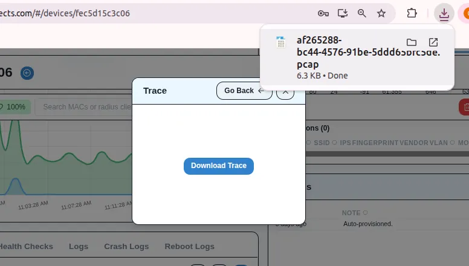The image size is (469, 266).
Task: Click the Search MACs or radius clients field
Action: coord(84,107)
